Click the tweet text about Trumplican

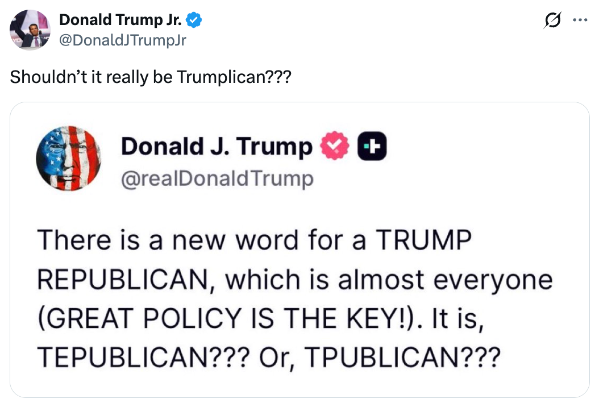point(150,76)
